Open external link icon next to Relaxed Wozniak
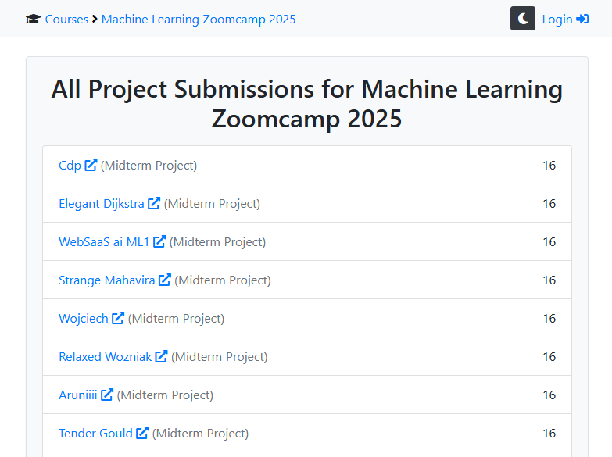Screen dimensions: 612x457 161,356
